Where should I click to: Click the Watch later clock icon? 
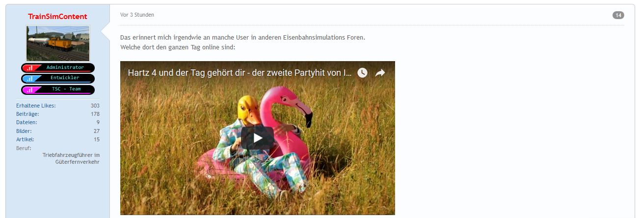coord(362,73)
